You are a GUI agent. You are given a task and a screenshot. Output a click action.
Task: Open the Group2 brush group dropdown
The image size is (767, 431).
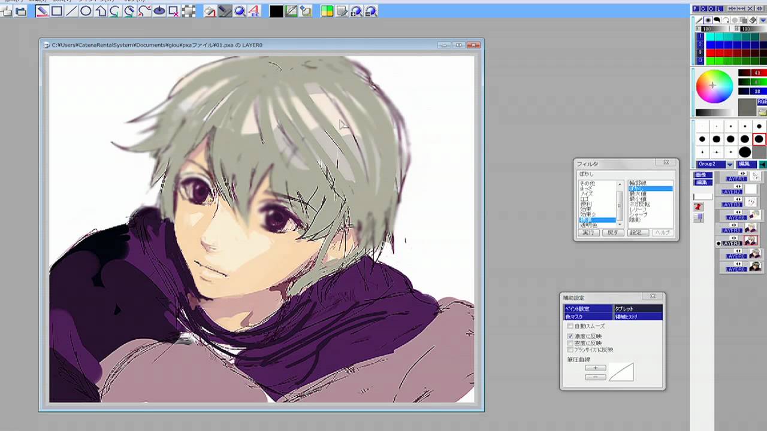pos(730,164)
